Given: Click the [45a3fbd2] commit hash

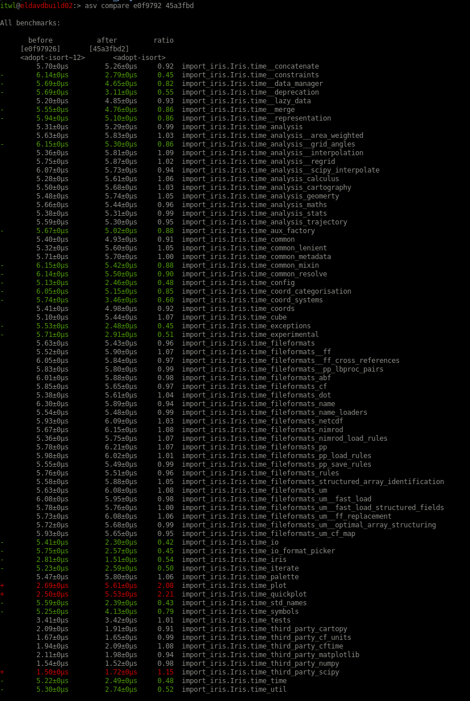Looking at the screenshot, I should [x=109, y=49].
